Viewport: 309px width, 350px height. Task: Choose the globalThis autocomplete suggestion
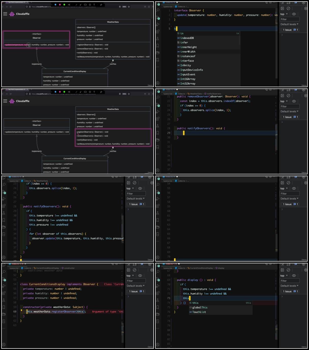point(221,307)
